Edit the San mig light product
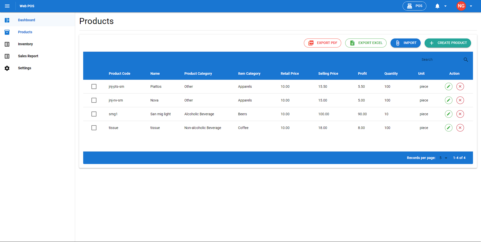This screenshot has height=242, width=481. [x=448, y=114]
